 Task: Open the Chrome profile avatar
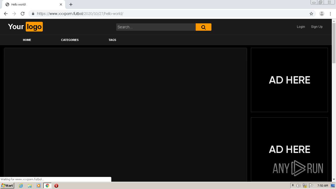point(322,14)
